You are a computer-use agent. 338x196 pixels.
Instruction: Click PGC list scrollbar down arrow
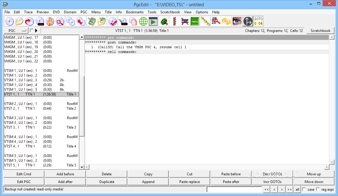(82, 167)
